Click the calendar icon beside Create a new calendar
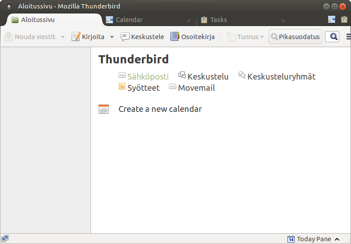 pyautogui.click(x=104, y=109)
